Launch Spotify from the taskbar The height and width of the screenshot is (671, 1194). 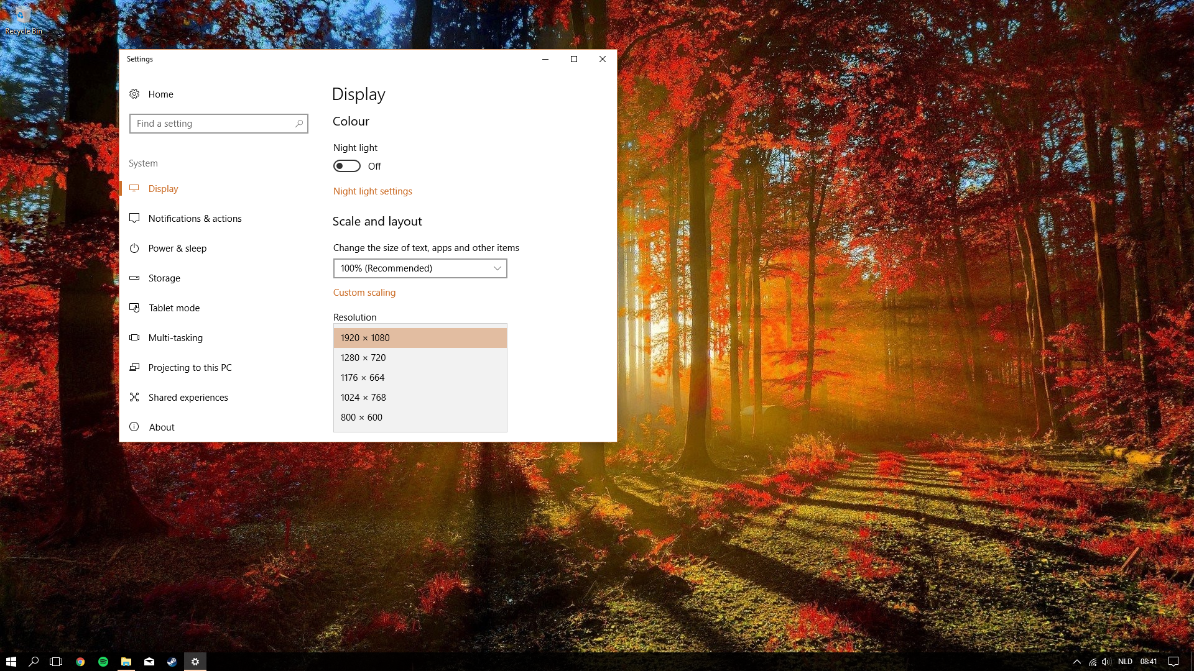103,662
